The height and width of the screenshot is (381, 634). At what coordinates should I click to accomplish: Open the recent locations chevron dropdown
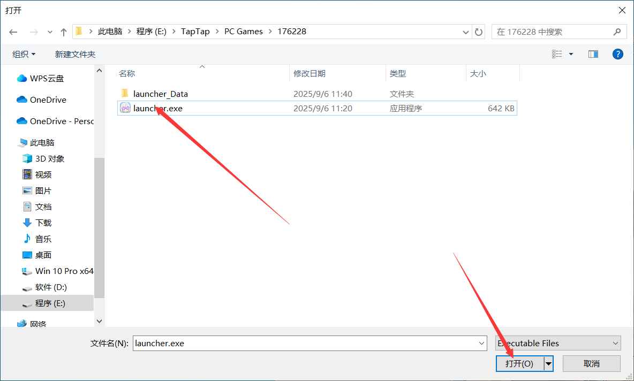(x=50, y=32)
